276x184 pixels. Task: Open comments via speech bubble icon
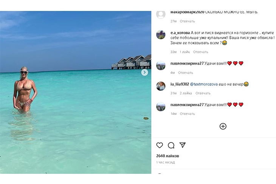coord(171,145)
